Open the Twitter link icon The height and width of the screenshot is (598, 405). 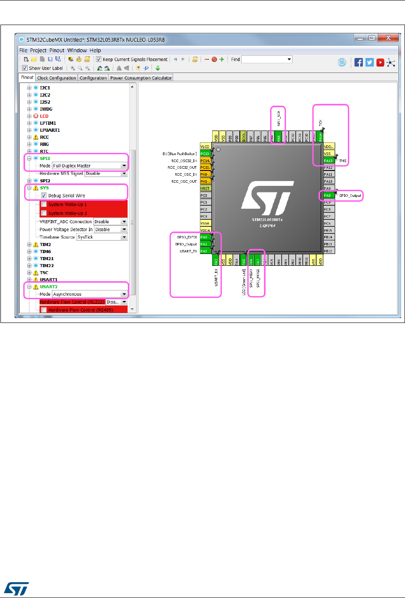click(369, 62)
